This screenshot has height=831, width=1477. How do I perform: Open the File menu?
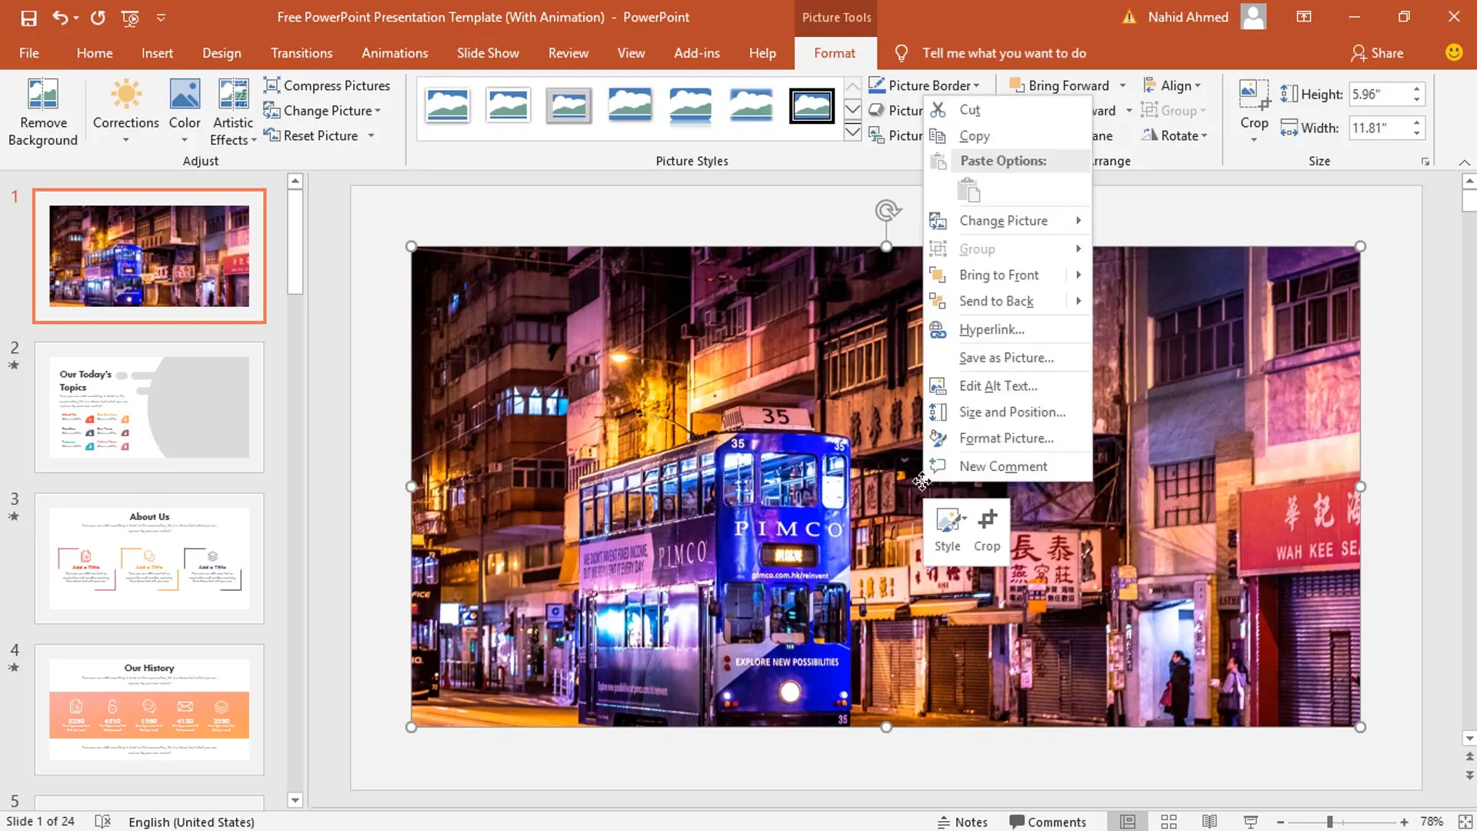coord(29,53)
